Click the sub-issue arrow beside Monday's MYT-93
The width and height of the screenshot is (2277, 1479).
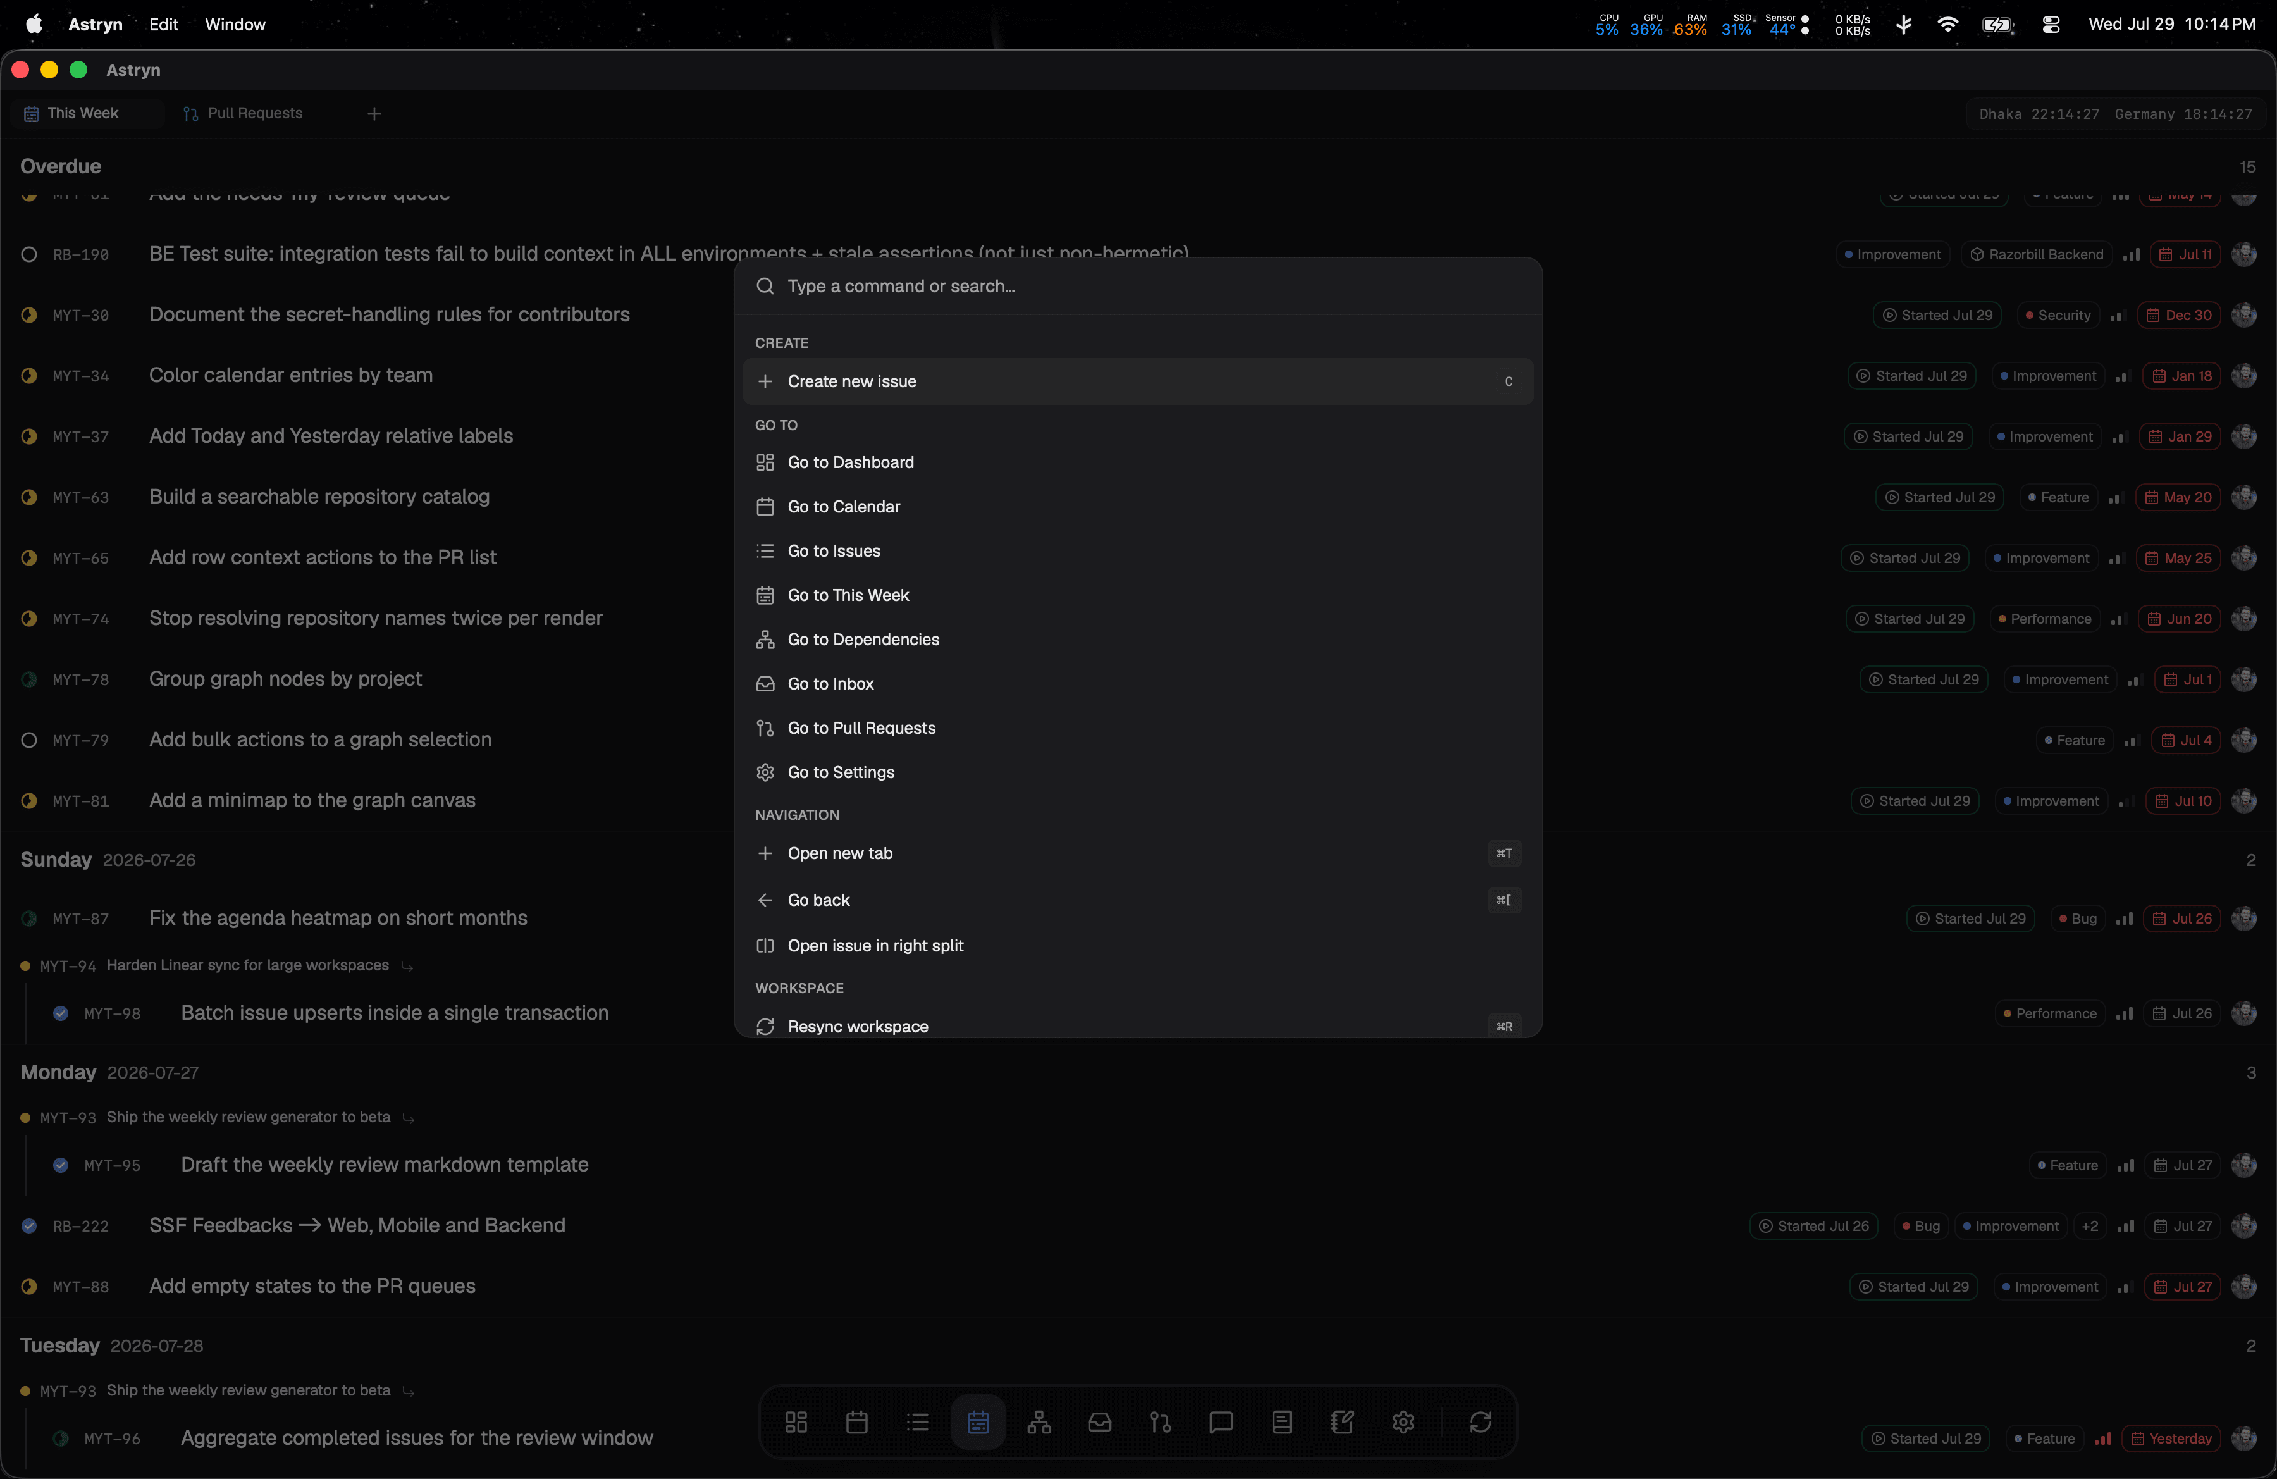[x=409, y=1118]
